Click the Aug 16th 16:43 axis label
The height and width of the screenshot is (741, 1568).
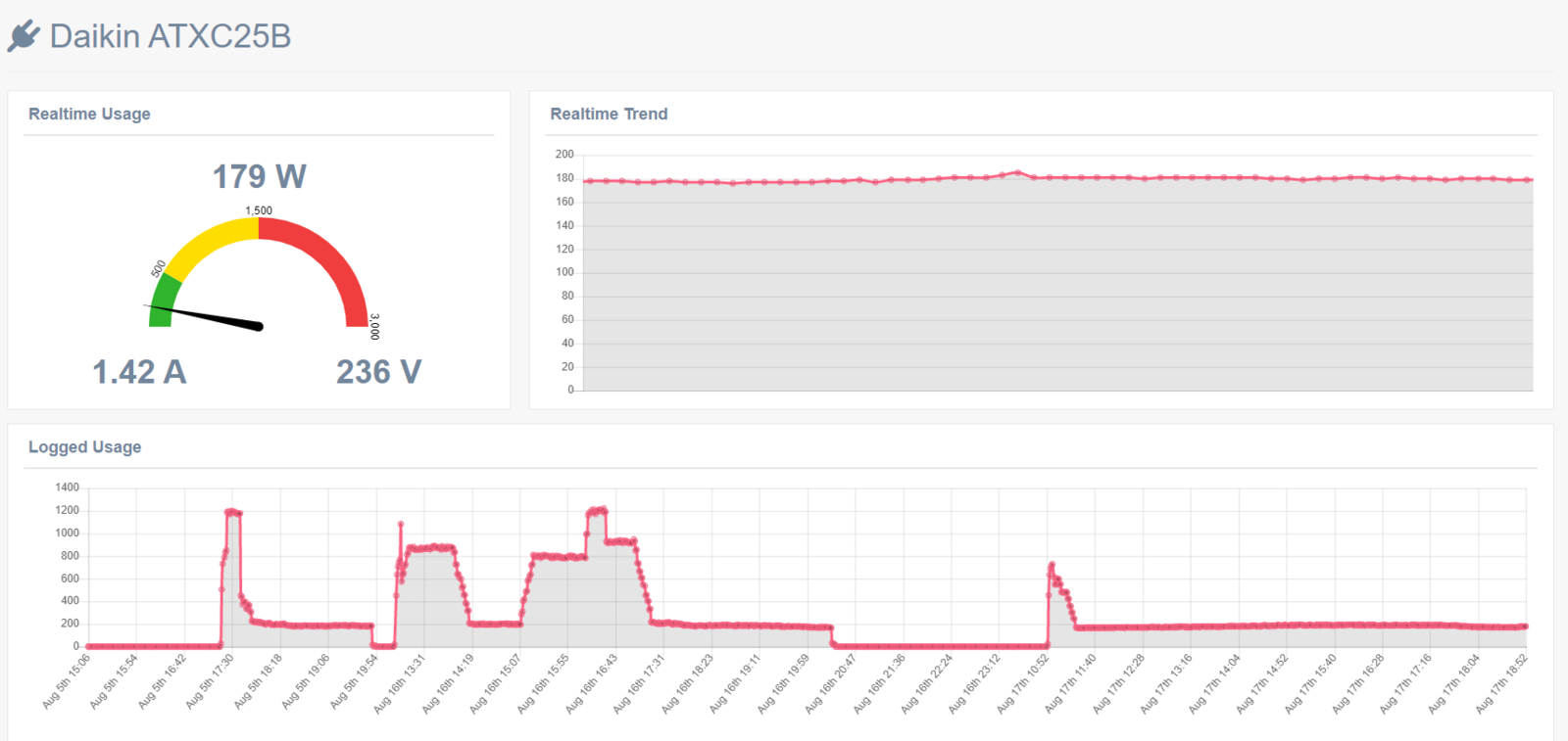point(591,683)
